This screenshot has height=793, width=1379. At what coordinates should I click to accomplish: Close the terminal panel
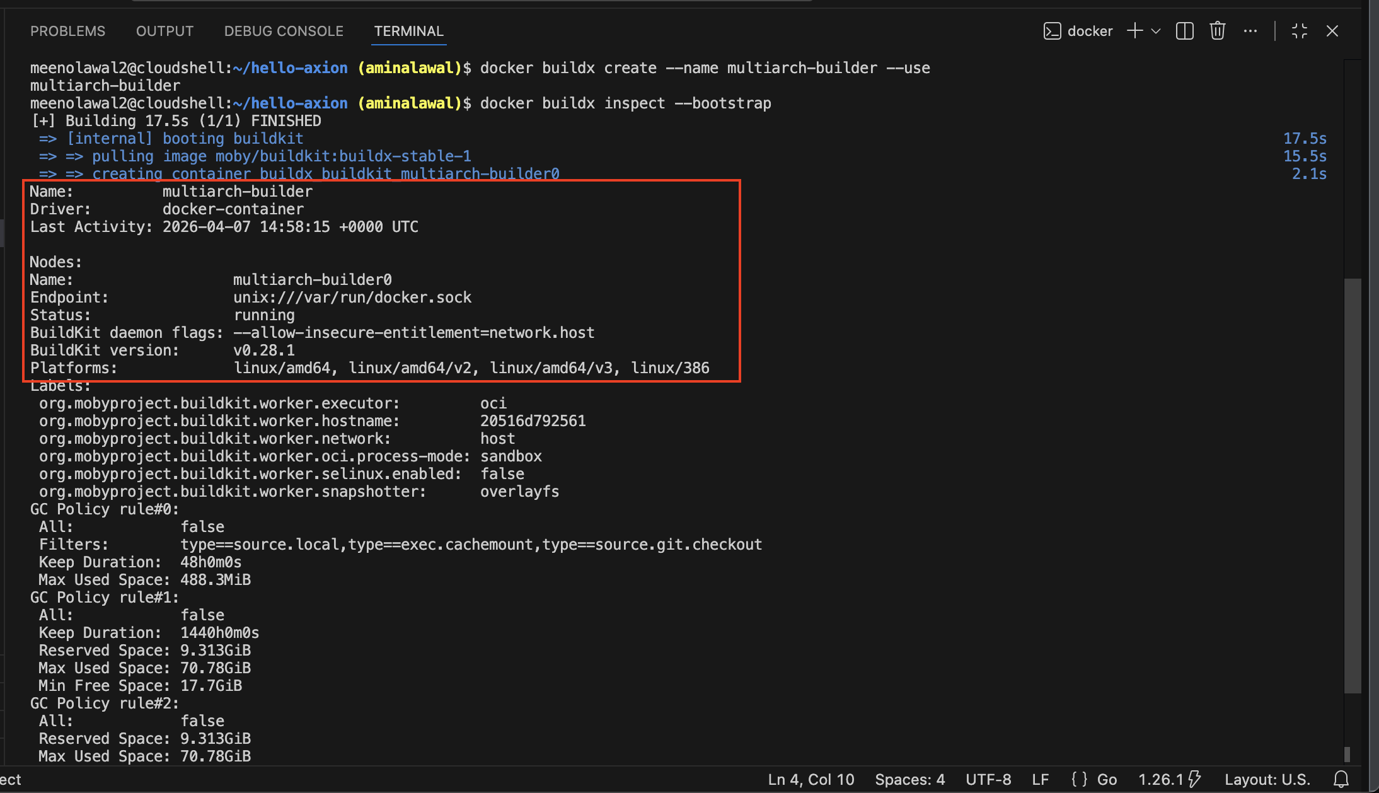[x=1332, y=31]
